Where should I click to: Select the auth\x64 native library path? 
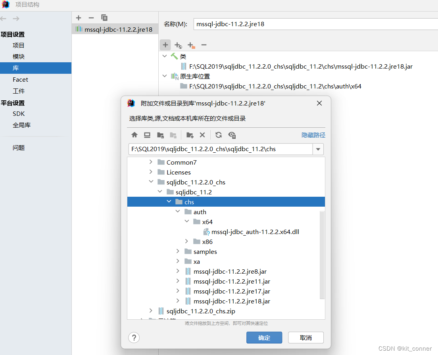point(275,86)
